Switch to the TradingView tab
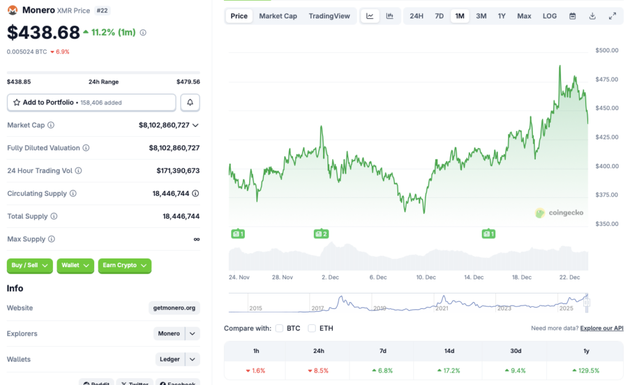630x385 pixels. pyautogui.click(x=330, y=15)
